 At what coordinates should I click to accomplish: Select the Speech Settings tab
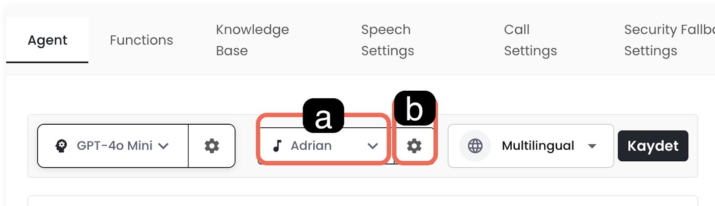pos(387,40)
